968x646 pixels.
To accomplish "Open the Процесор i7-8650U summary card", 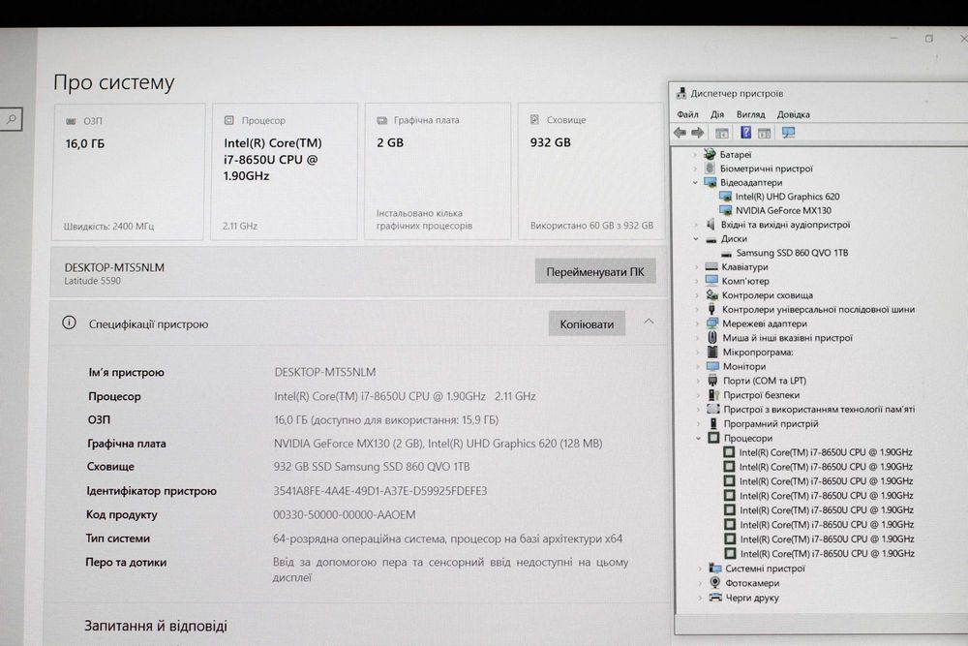I will 284,171.
